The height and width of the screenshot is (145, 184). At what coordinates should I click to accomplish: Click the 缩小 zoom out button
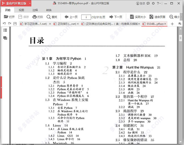(x=174, y=17)
